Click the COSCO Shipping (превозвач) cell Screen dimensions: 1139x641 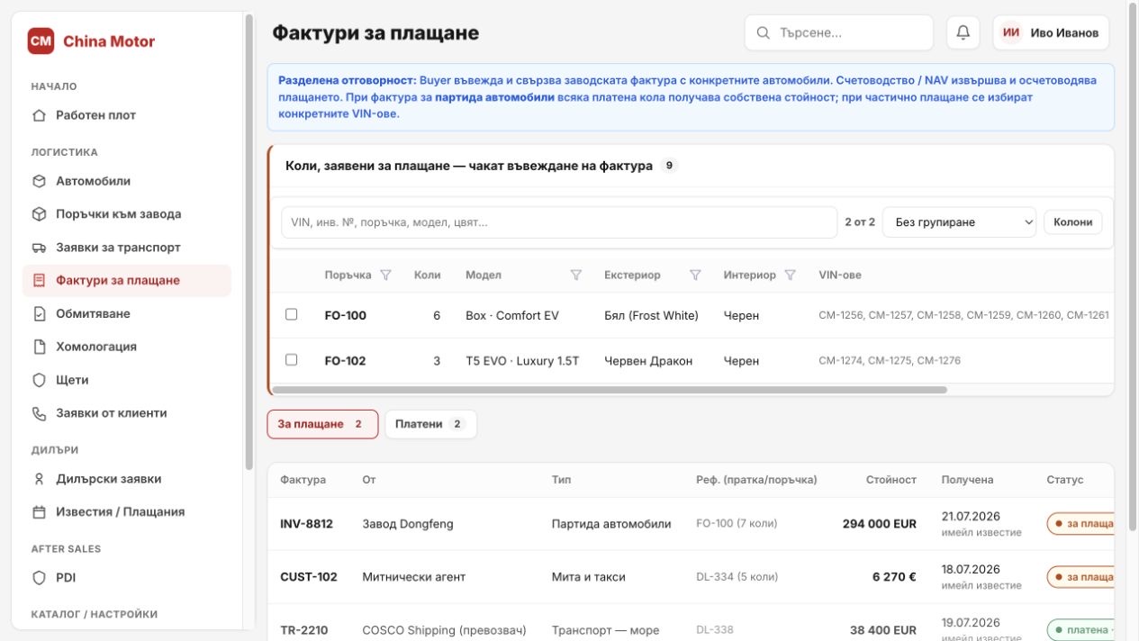coord(444,630)
